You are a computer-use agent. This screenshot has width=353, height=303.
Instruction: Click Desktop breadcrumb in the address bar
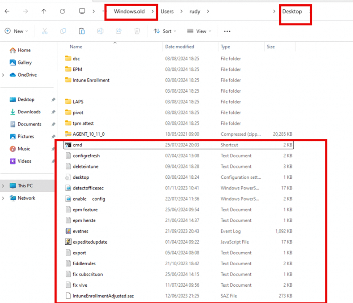(x=292, y=12)
